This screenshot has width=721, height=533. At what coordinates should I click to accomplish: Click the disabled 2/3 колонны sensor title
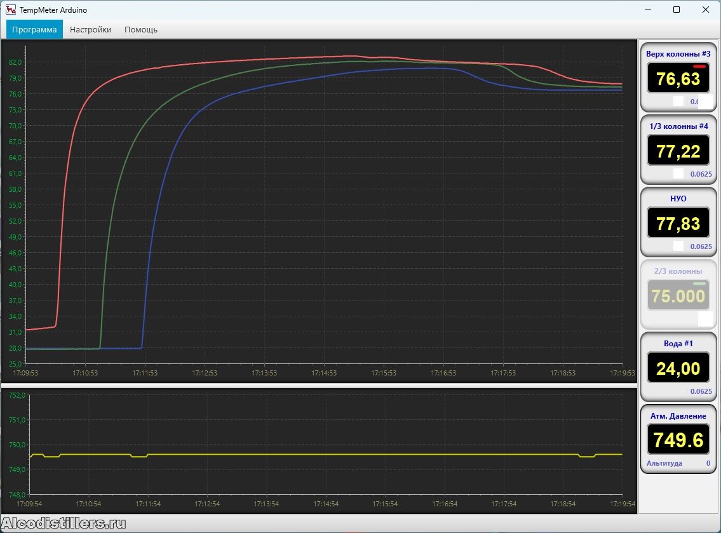click(x=678, y=271)
